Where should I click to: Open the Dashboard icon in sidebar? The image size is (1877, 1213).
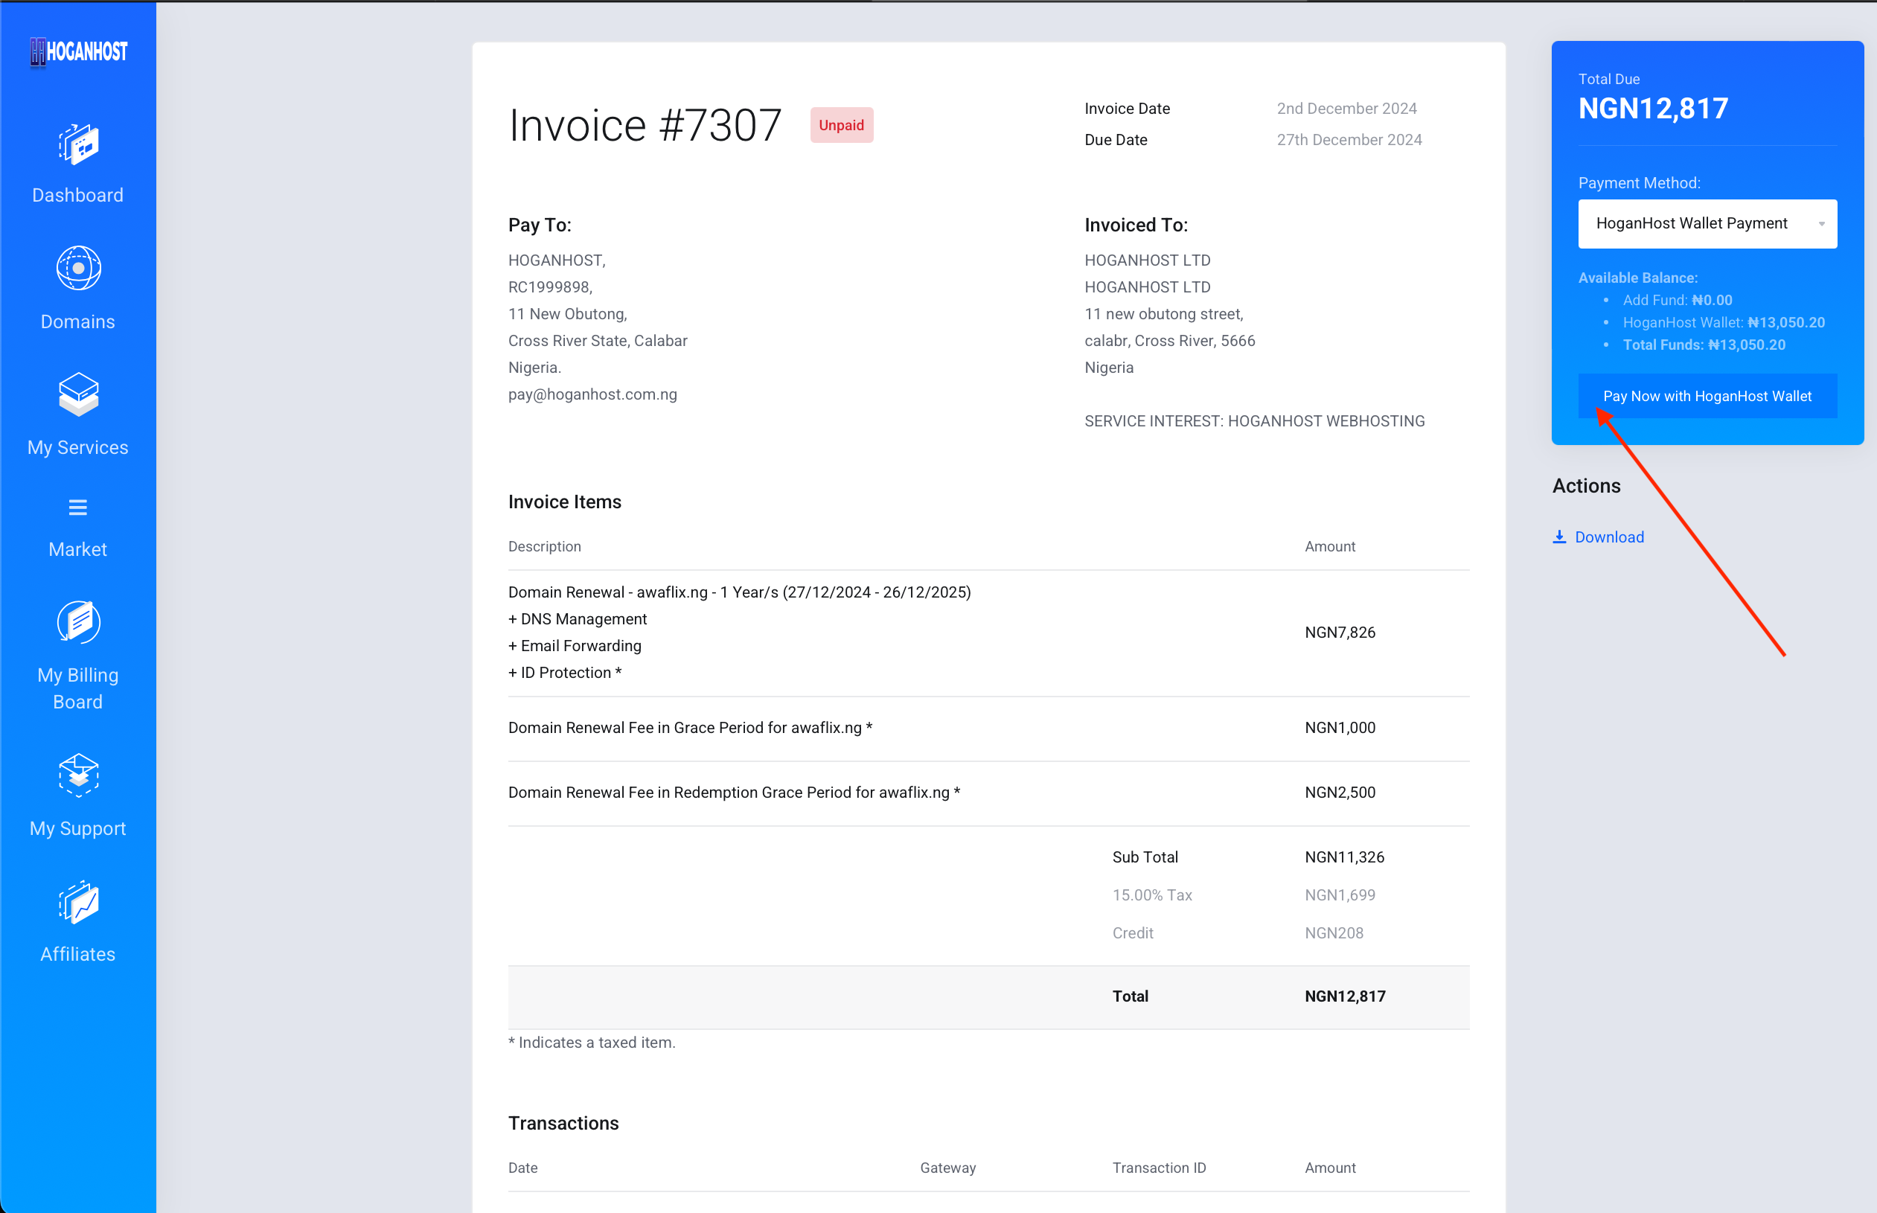[x=78, y=144]
